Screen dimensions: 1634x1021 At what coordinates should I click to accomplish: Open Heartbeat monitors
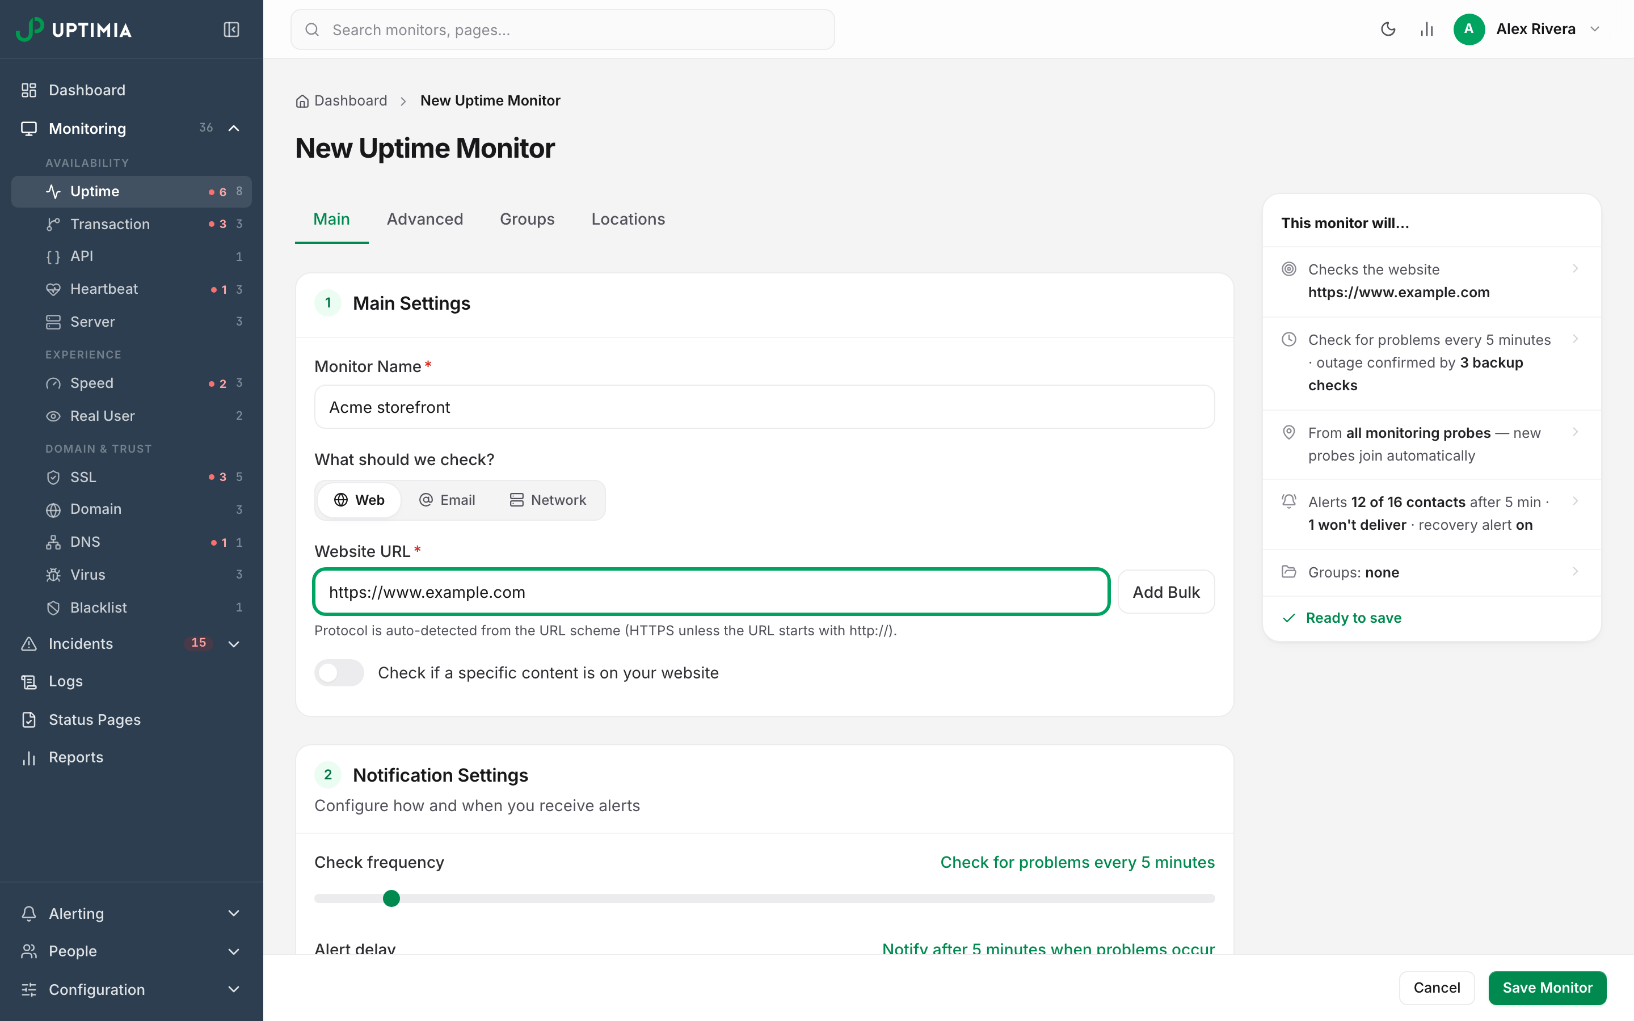click(x=132, y=289)
